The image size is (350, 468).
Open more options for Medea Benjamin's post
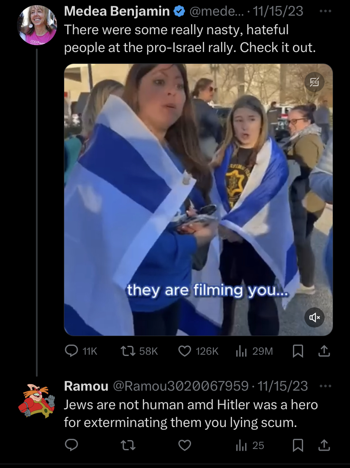(x=325, y=11)
